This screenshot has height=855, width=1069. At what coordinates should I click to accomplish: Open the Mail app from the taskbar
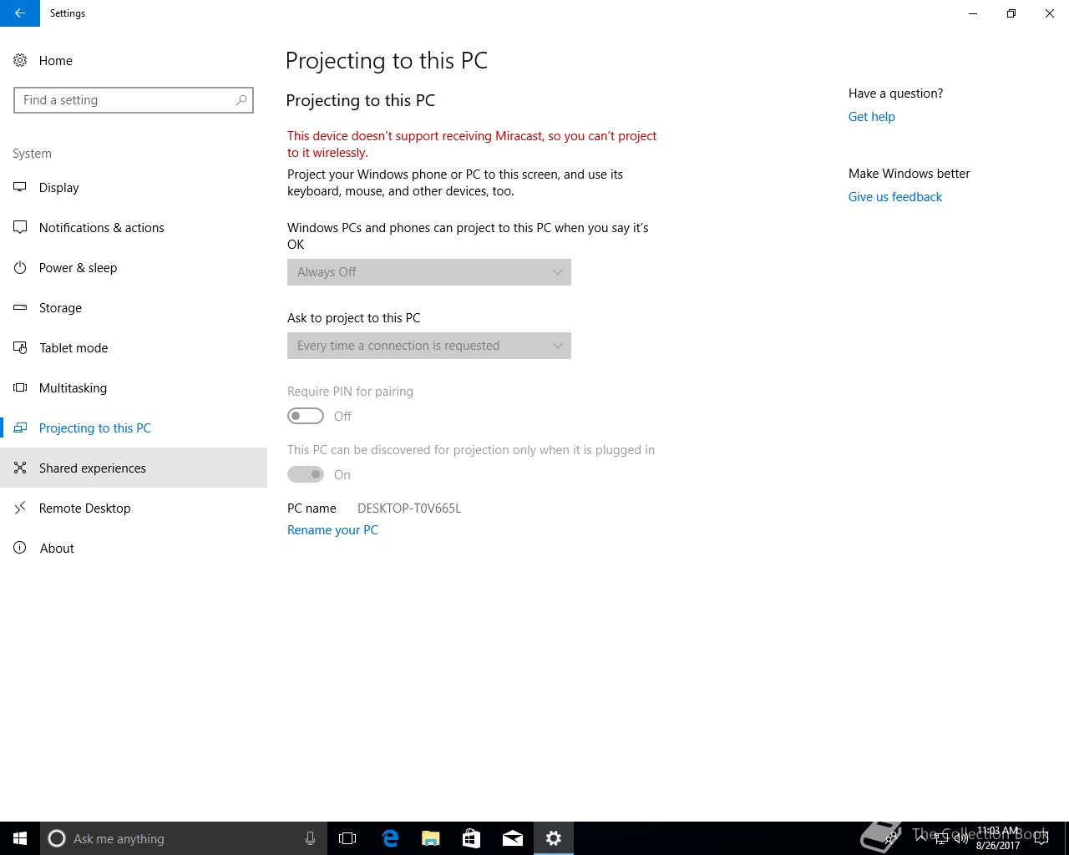pyautogui.click(x=513, y=838)
